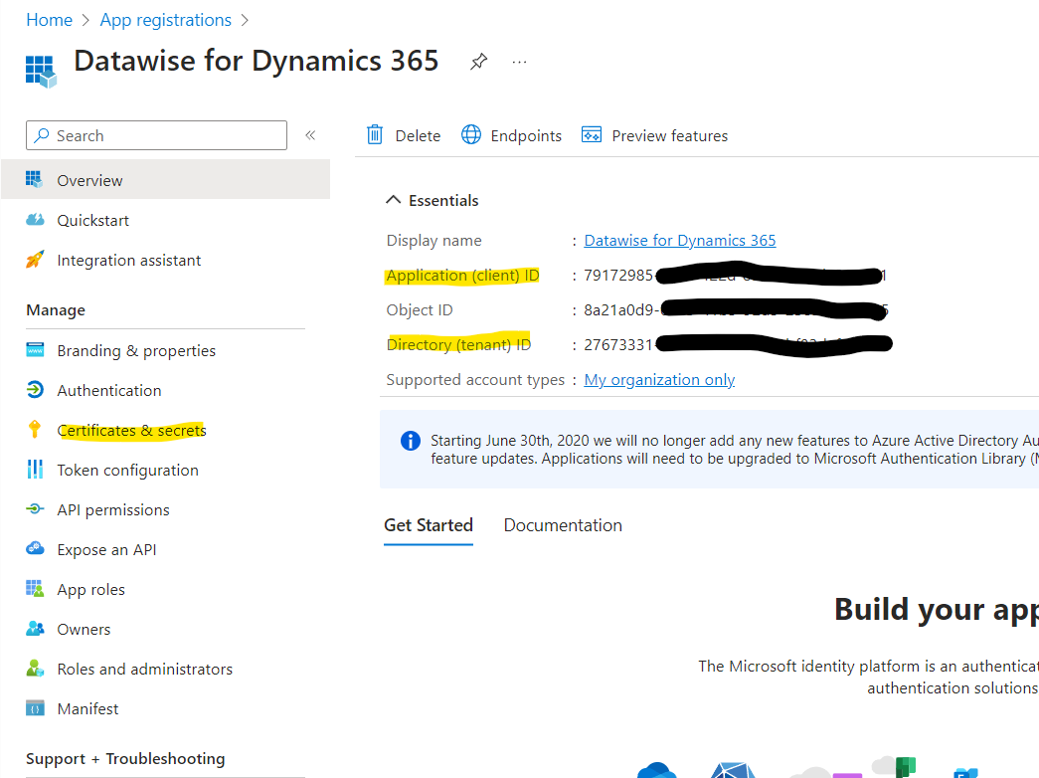This screenshot has height=778, width=1039.
Task: Open Manifest editor
Action: 87,708
